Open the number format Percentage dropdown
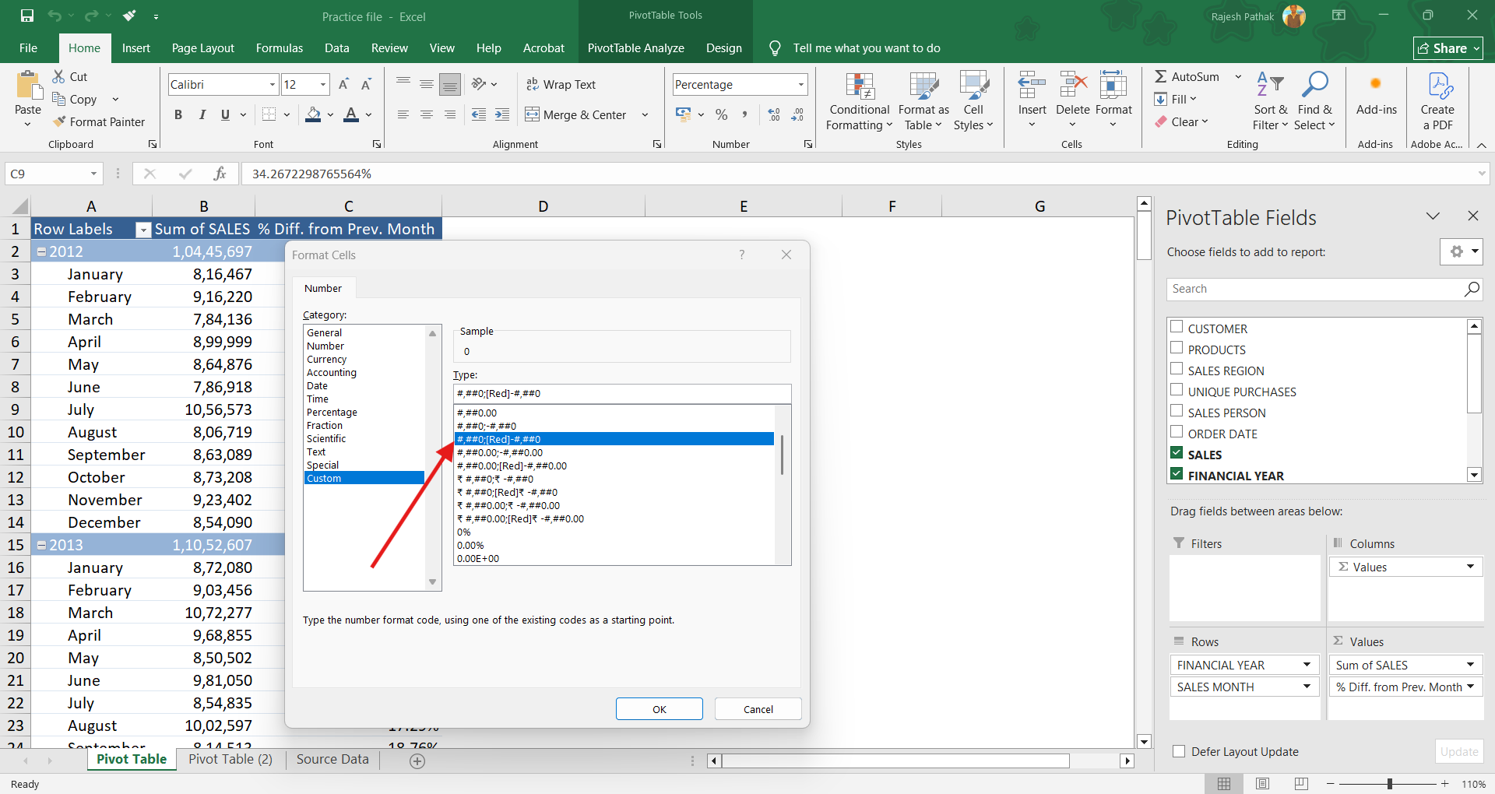Viewport: 1495px width, 794px height. point(800,84)
